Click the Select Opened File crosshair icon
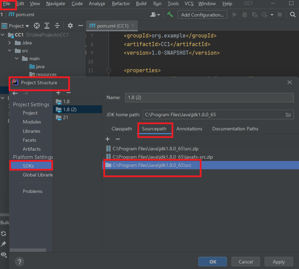 pyautogui.click(x=37, y=26)
